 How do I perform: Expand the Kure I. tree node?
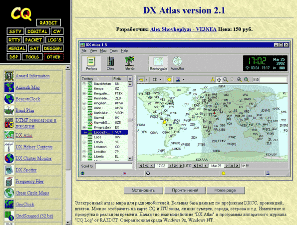pos(84,108)
